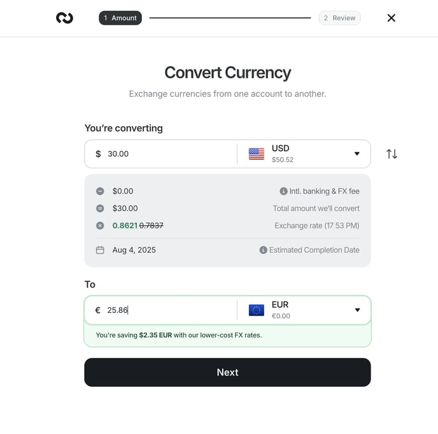Click the minus circle icon beside $0.00
Screen dimensions: 438x434
100,191
